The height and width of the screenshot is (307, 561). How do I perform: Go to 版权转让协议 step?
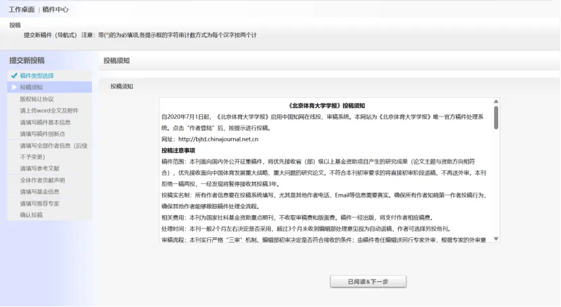point(36,99)
